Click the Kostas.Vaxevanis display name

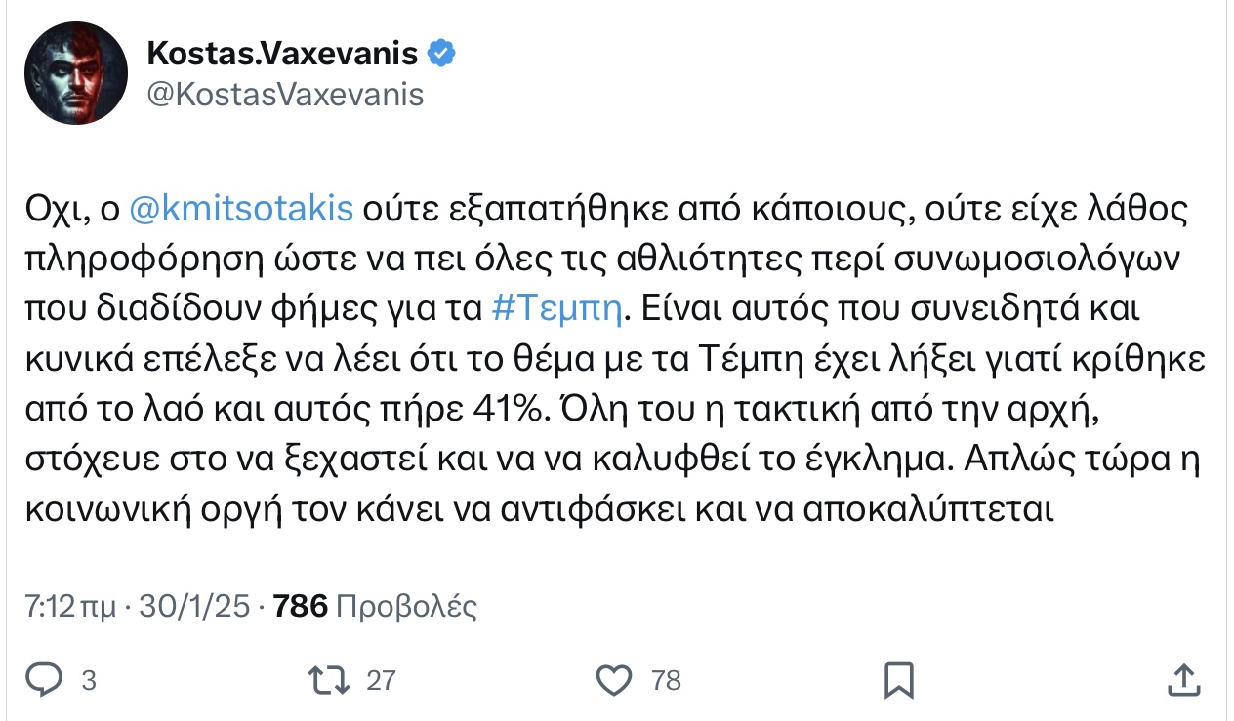[x=283, y=54]
